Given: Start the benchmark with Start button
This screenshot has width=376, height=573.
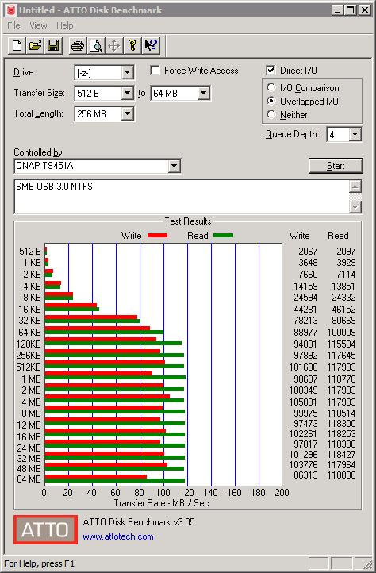Looking at the screenshot, I should 336,166.
